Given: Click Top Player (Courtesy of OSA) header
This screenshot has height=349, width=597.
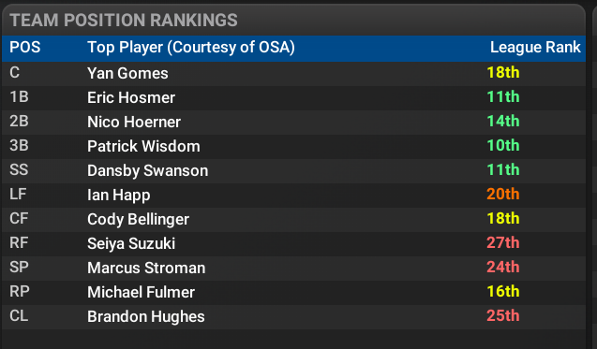Looking at the screenshot, I should pos(191,48).
